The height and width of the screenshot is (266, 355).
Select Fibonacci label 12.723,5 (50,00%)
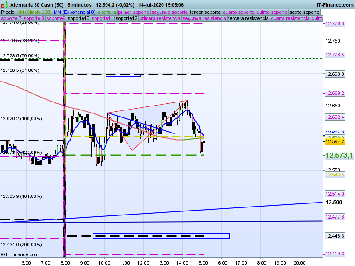click(20, 56)
